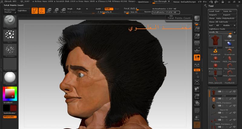The image size is (242, 129).
Task: Open the SkinShade material sphere
Action: (10, 78)
